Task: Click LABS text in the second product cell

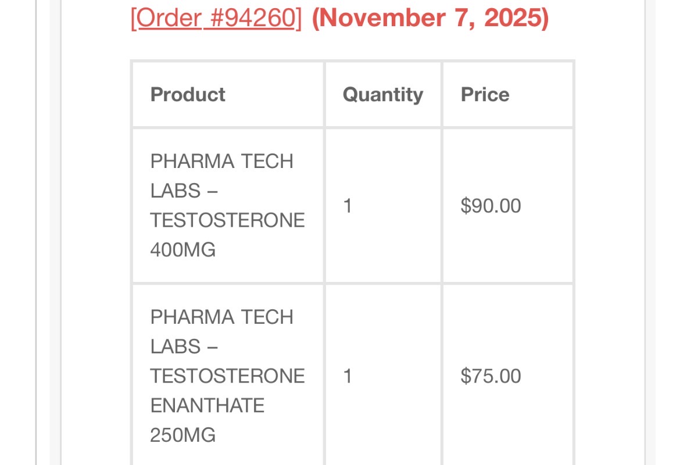Action: (x=176, y=346)
